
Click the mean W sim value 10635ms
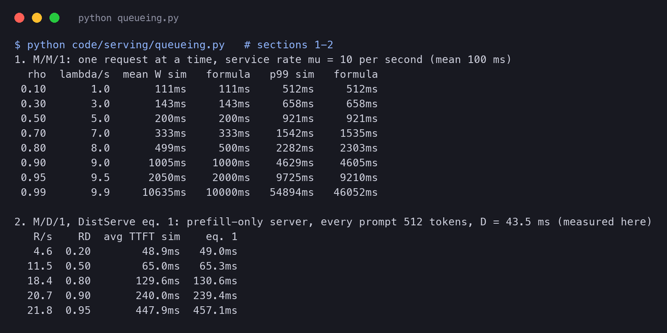click(x=164, y=192)
